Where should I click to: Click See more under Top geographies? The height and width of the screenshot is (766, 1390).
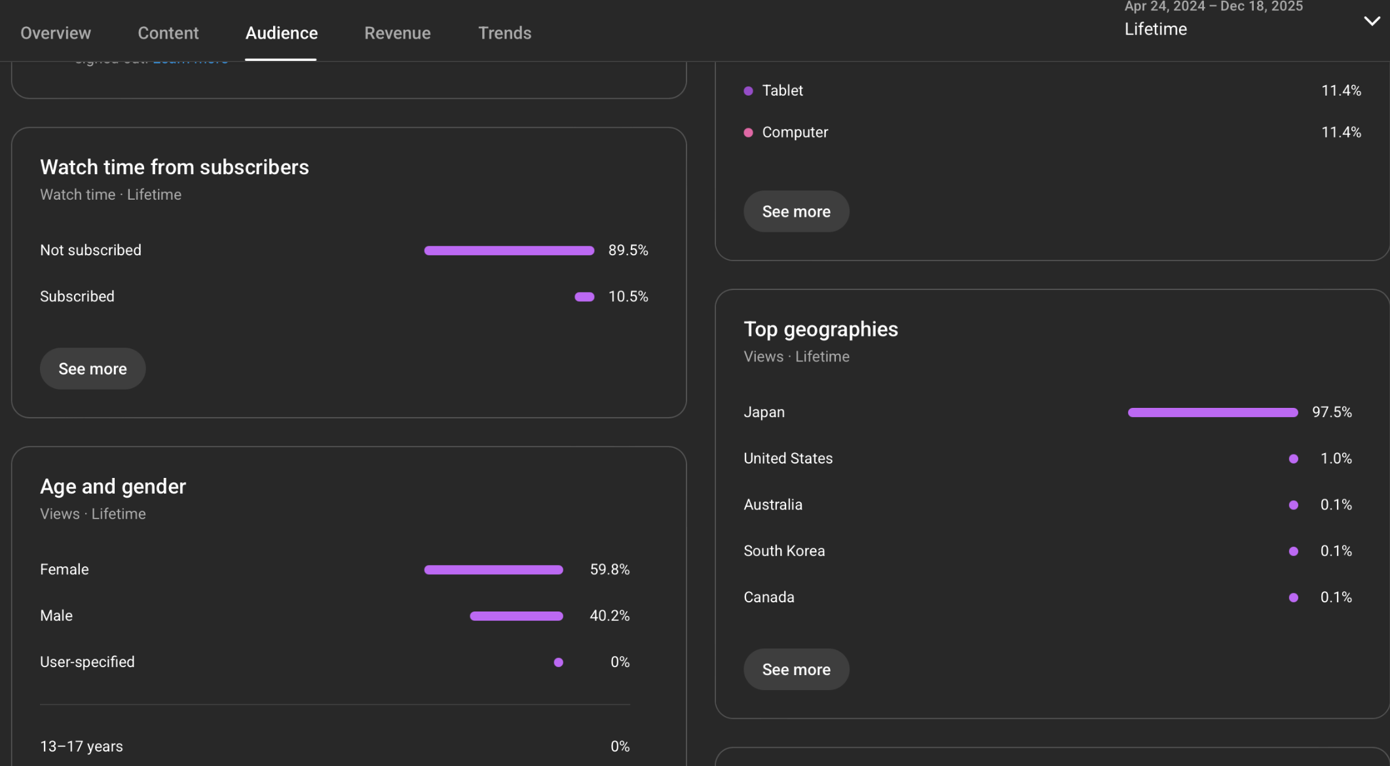click(796, 669)
